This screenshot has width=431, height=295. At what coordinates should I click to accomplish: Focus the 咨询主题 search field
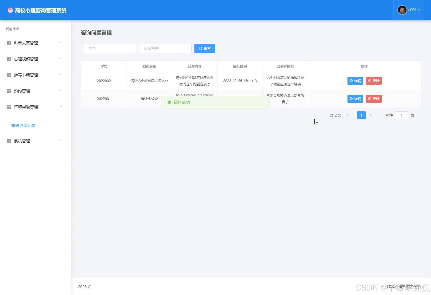pos(165,48)
